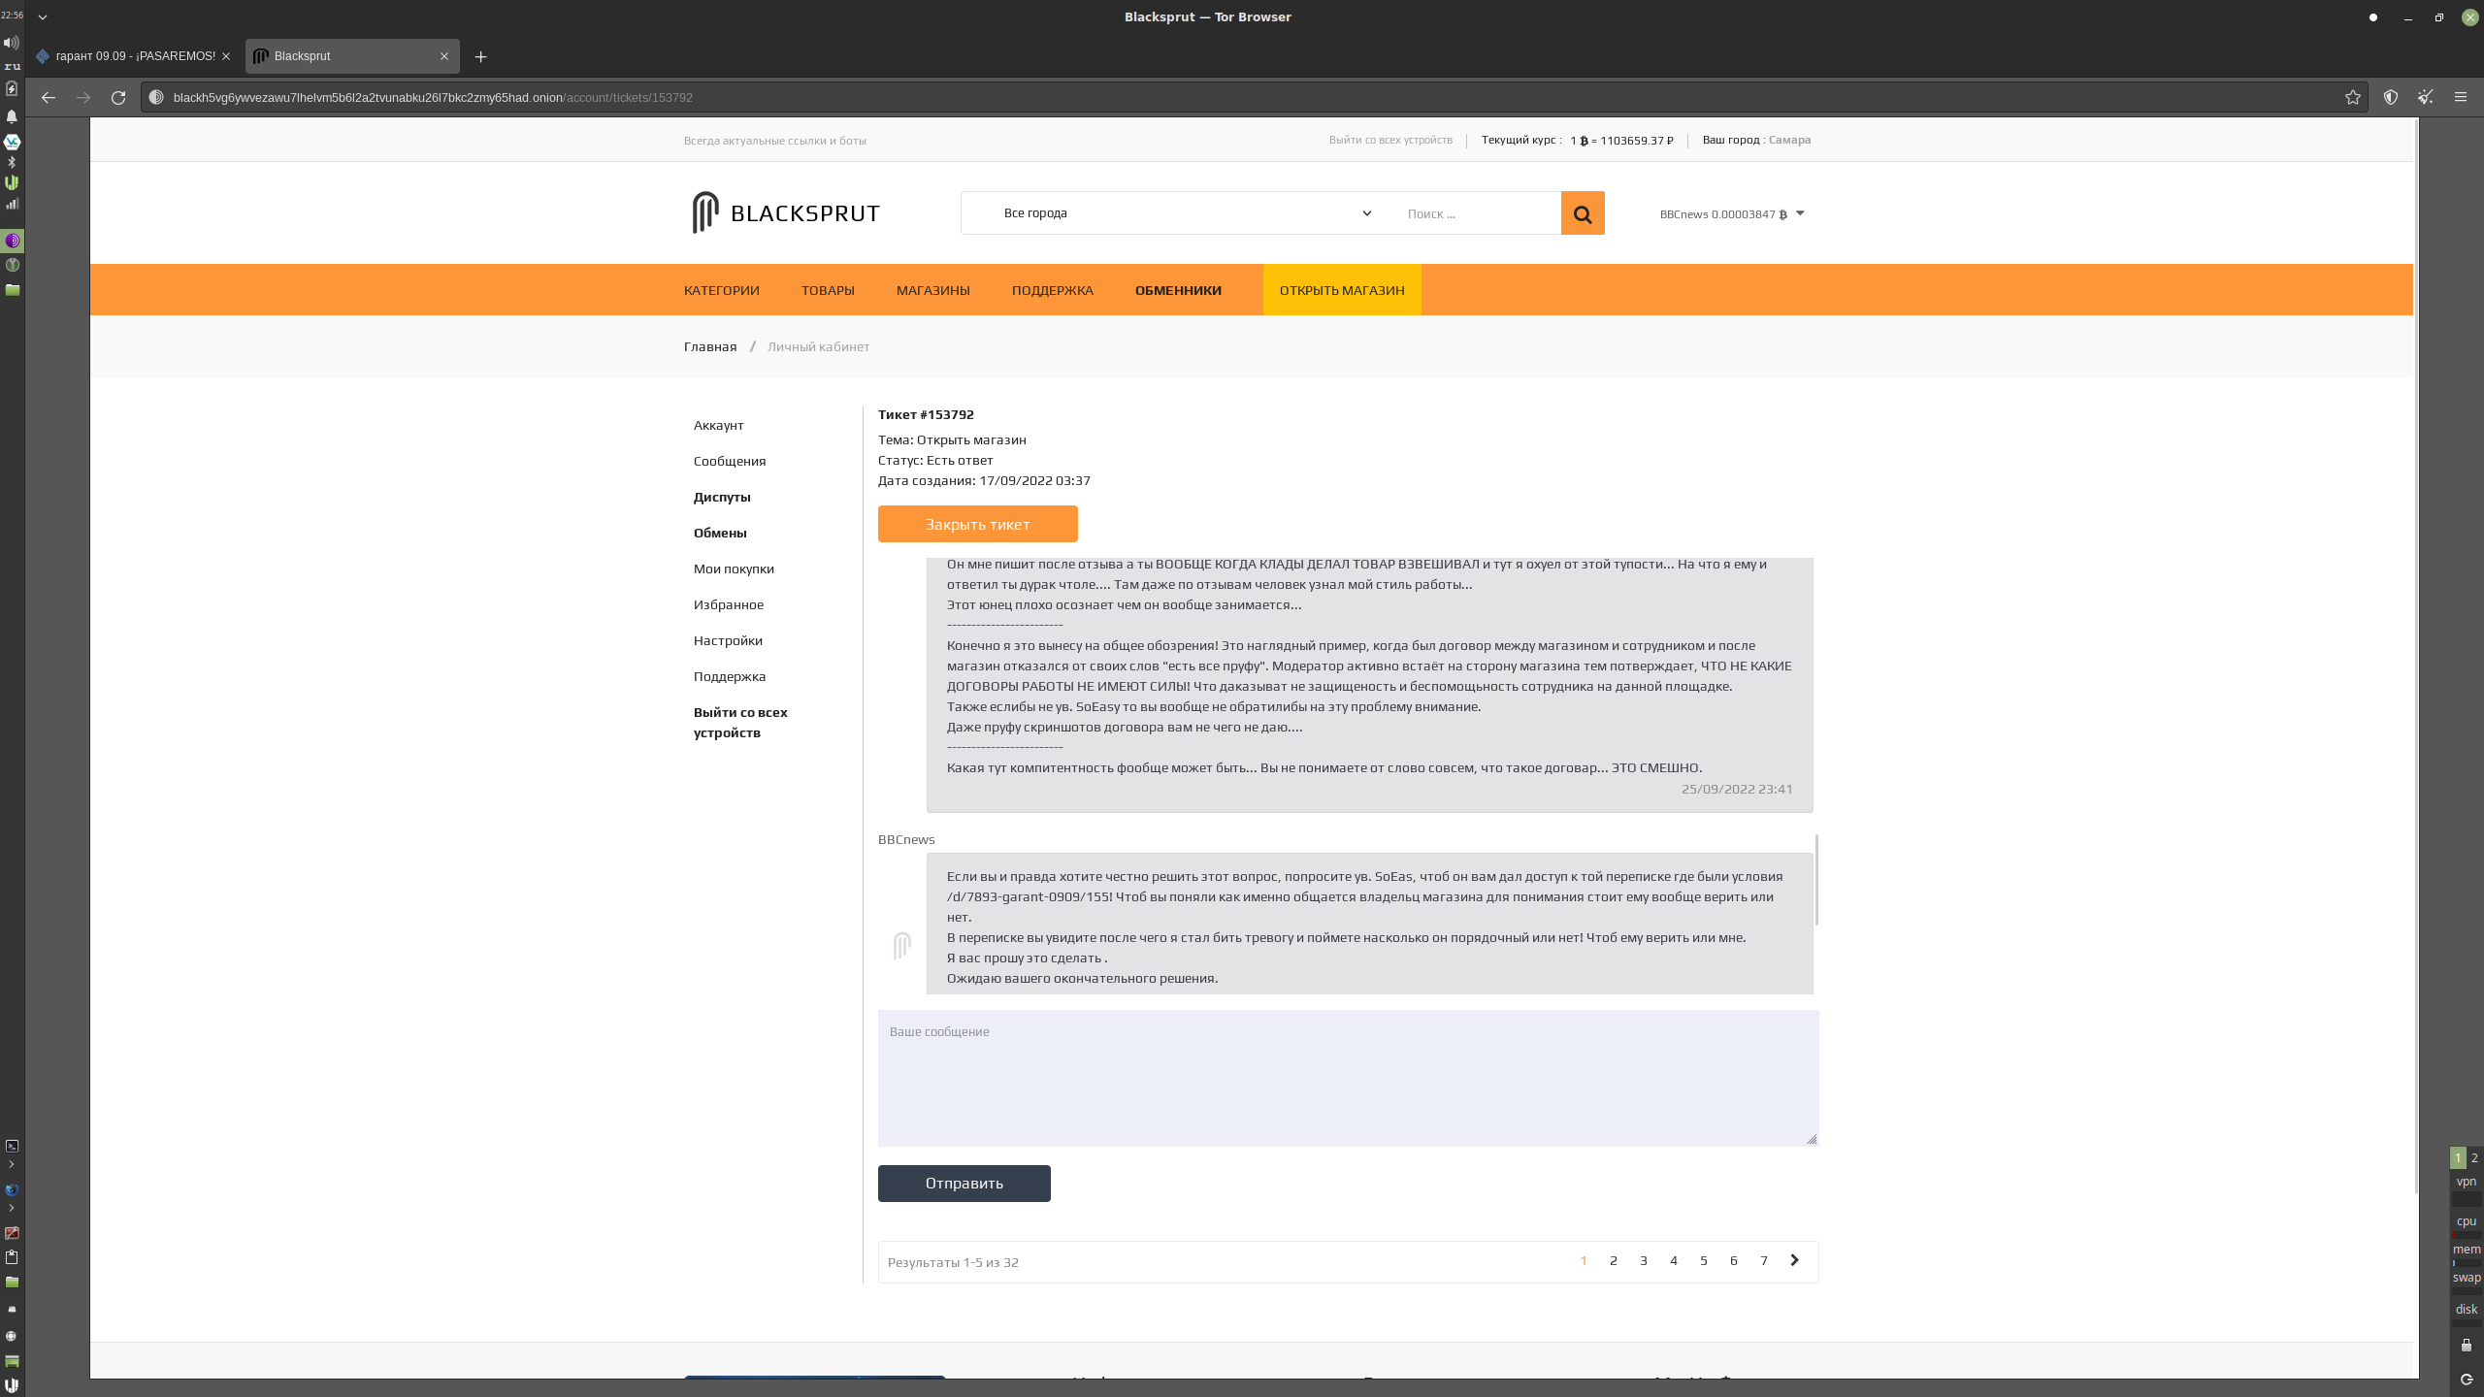2484x1397 pixels.
Task: Click the browser forward arrow
Action: 83,97
